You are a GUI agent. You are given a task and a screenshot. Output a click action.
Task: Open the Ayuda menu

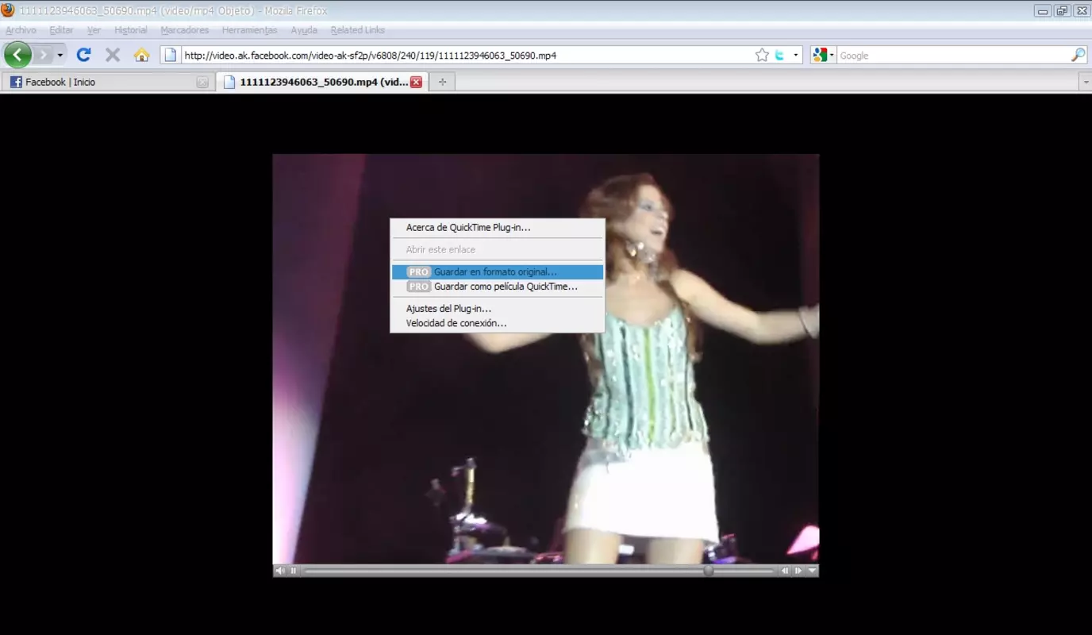click(304, 30)
